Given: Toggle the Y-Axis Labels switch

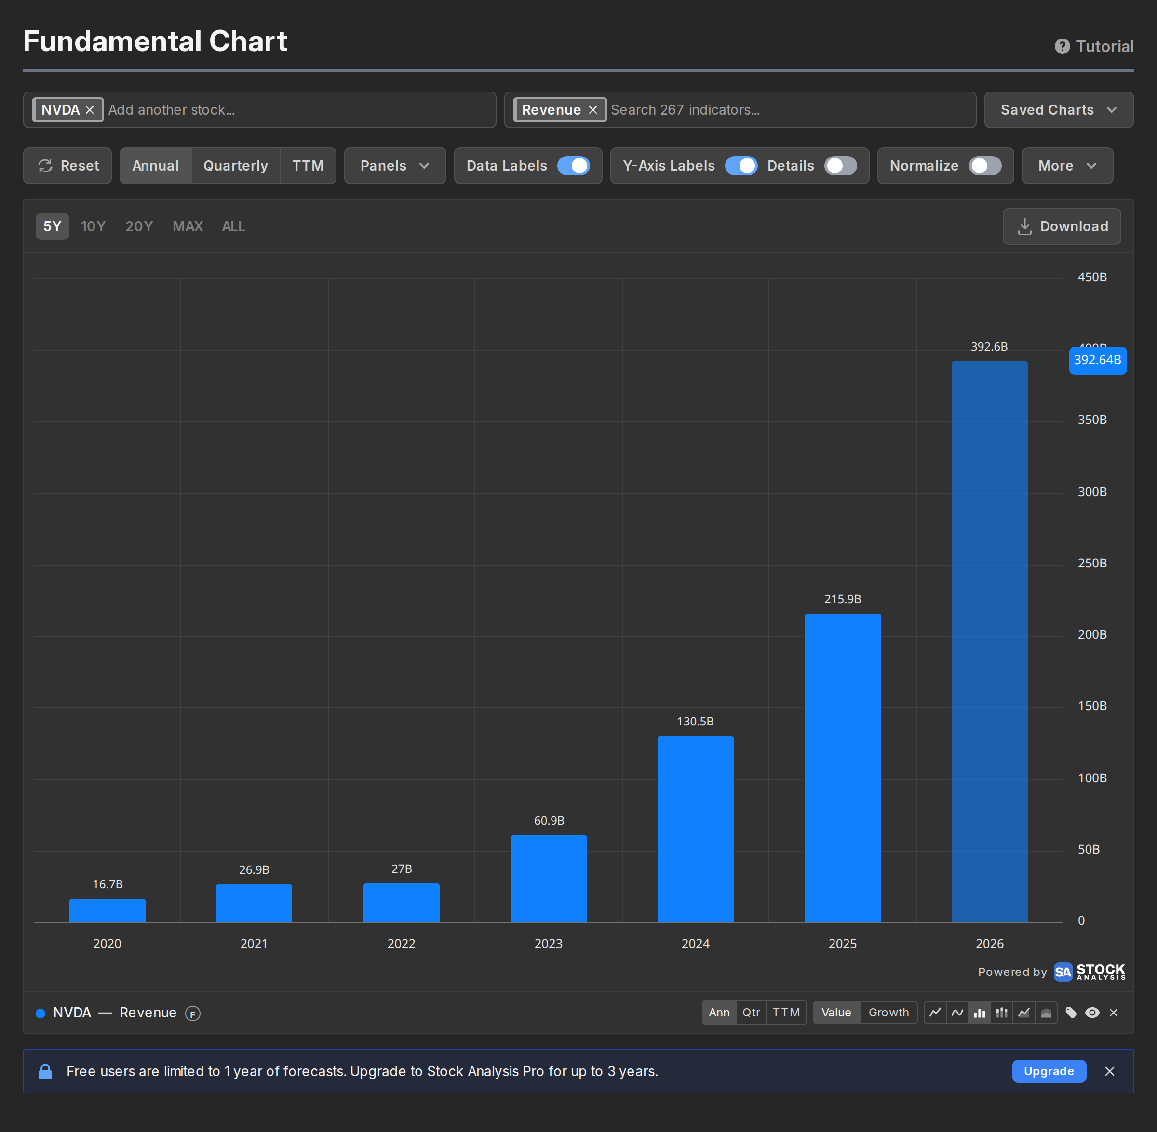Looking at the screenshot, I should pos(741,166).
